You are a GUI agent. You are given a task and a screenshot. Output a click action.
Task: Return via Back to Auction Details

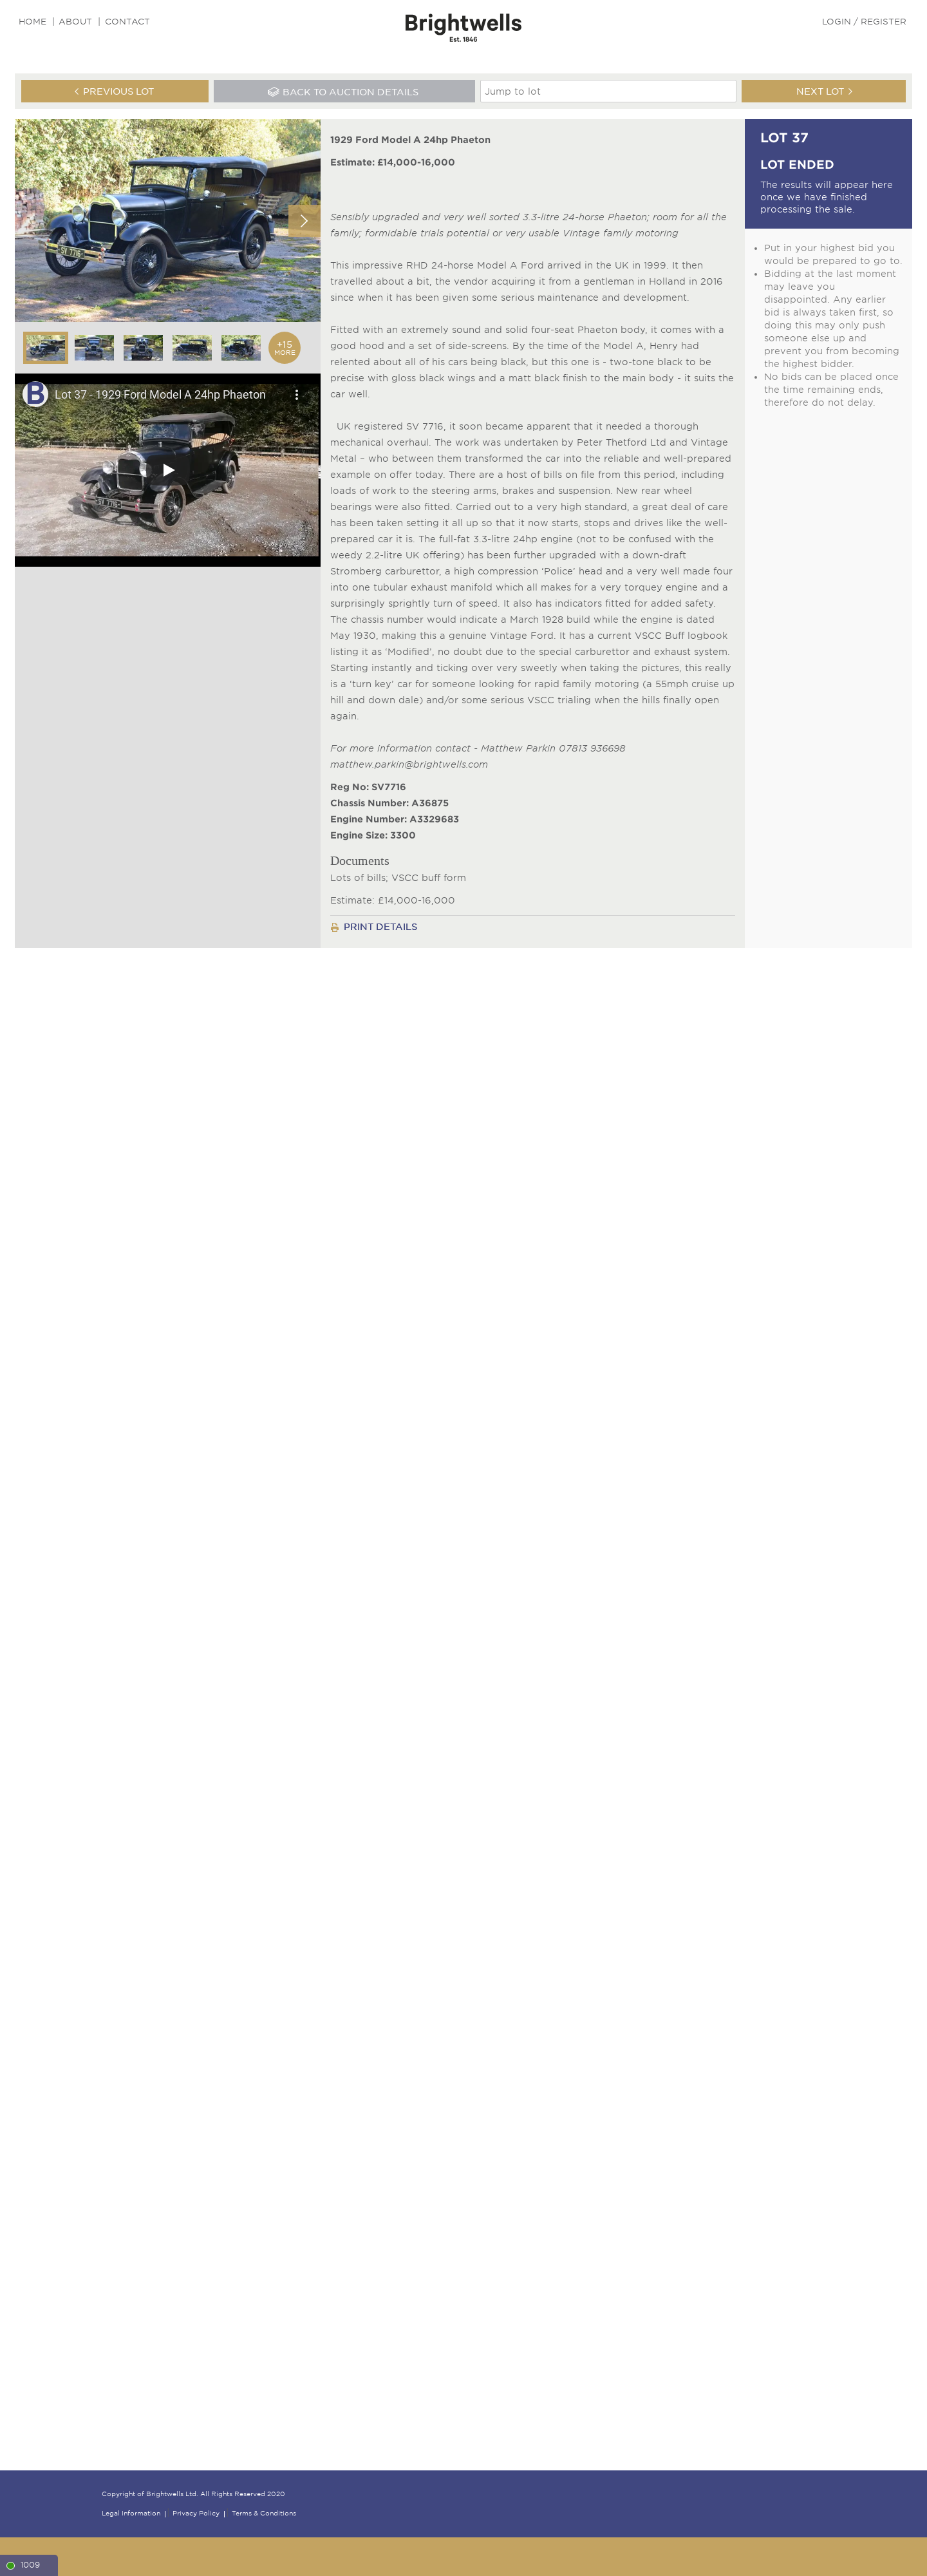tap(344, 91)
